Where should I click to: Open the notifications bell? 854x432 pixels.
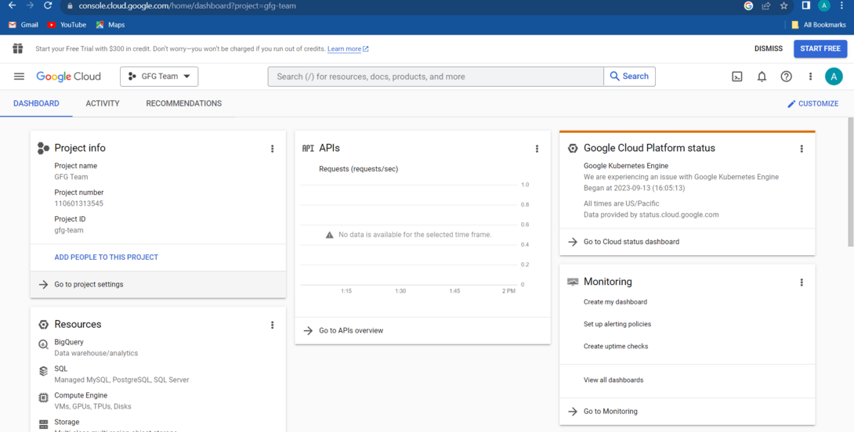click(x=762, y=77)
